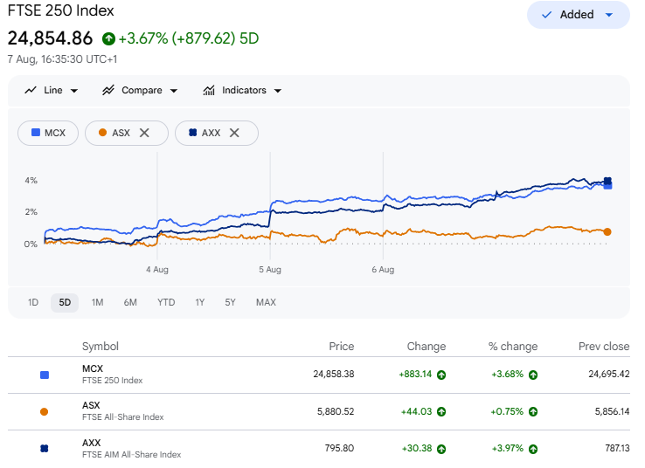
Task: Click the blue MCX square in table row
Action: click(x=45, y=375)
